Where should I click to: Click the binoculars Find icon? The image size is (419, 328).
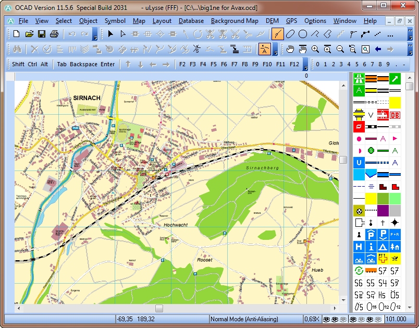(17, 49)
